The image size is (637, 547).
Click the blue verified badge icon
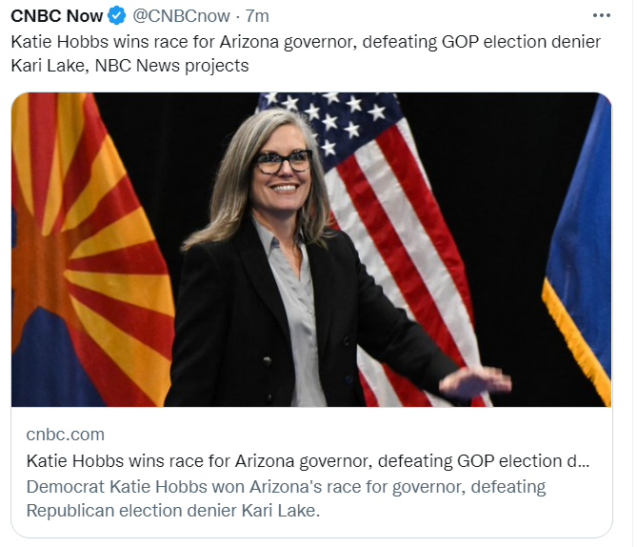point(116,16)
